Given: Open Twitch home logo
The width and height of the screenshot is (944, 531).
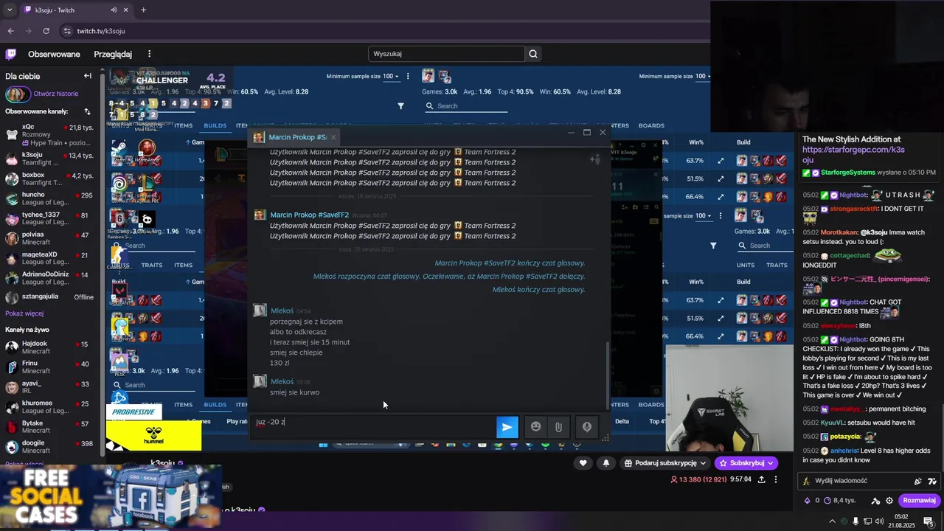Looking at the screenshot, I should (11, 54).
